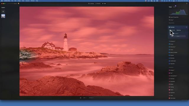The width and height of the screenshot is (189, 106).
Task: Reset the Develop tool with arrow icon
Action: tap(186, 27)
